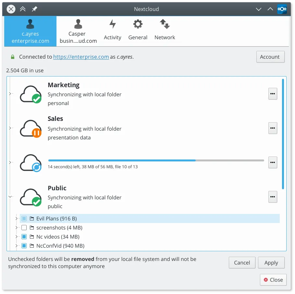Viewport: 295px width, 294px height.
Task: Click the Apply button
Action: pos(271,263)
